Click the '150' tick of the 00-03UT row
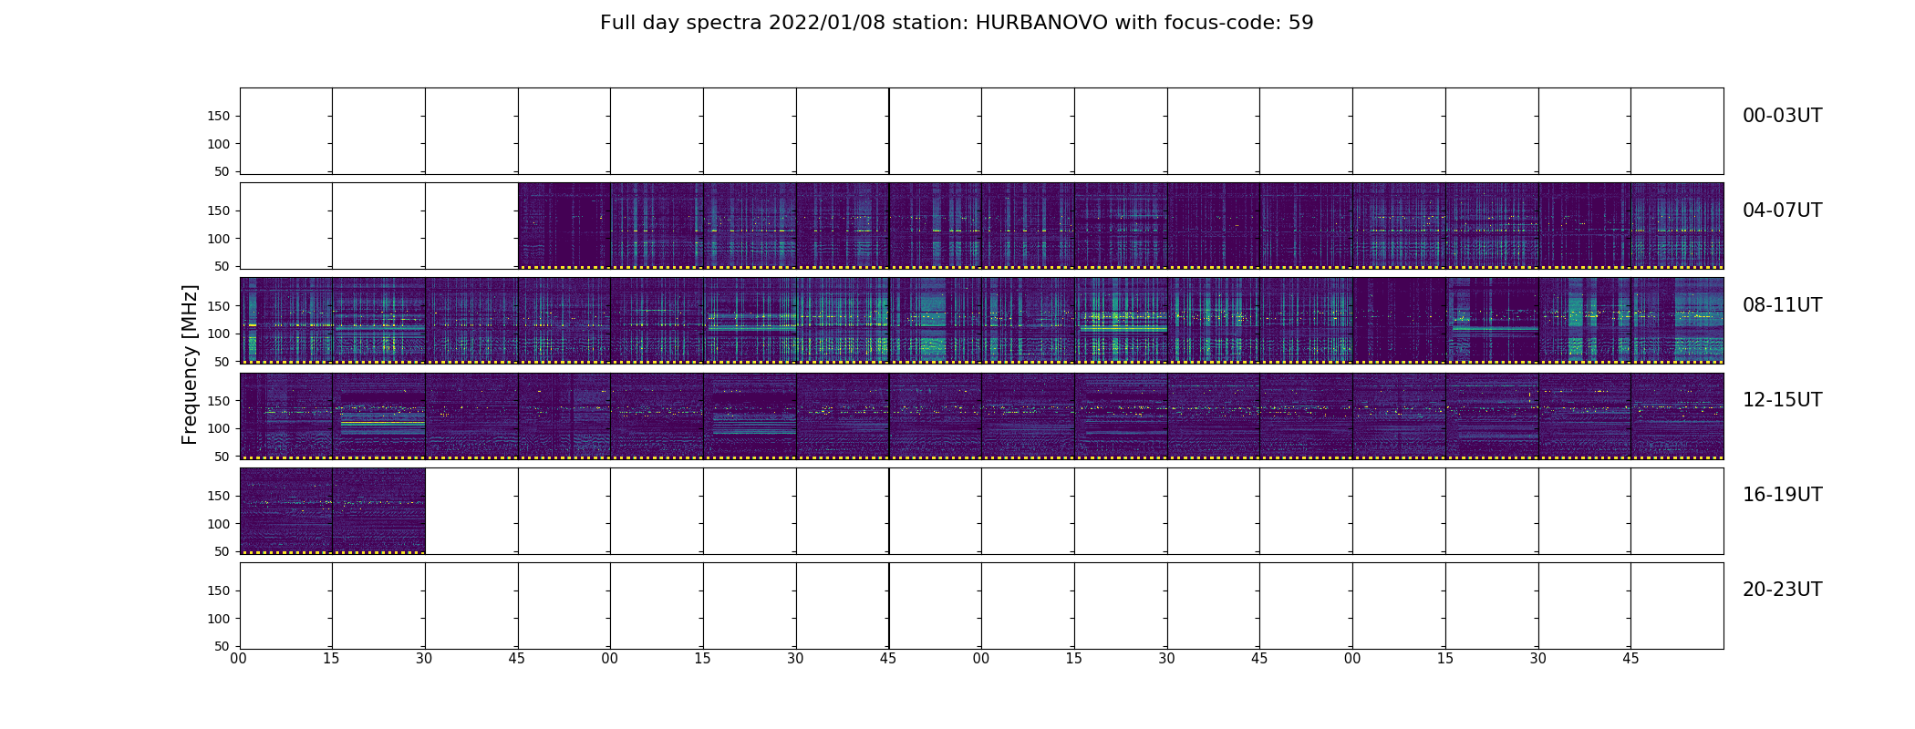The width and height of the screenshot is (1915, 729). 219,117
